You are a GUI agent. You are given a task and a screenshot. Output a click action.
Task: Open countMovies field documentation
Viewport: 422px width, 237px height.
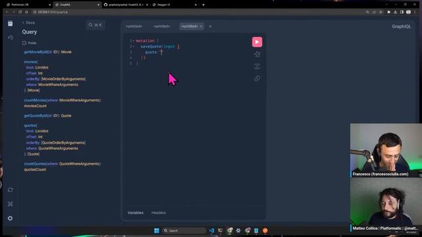coord(35,100)
